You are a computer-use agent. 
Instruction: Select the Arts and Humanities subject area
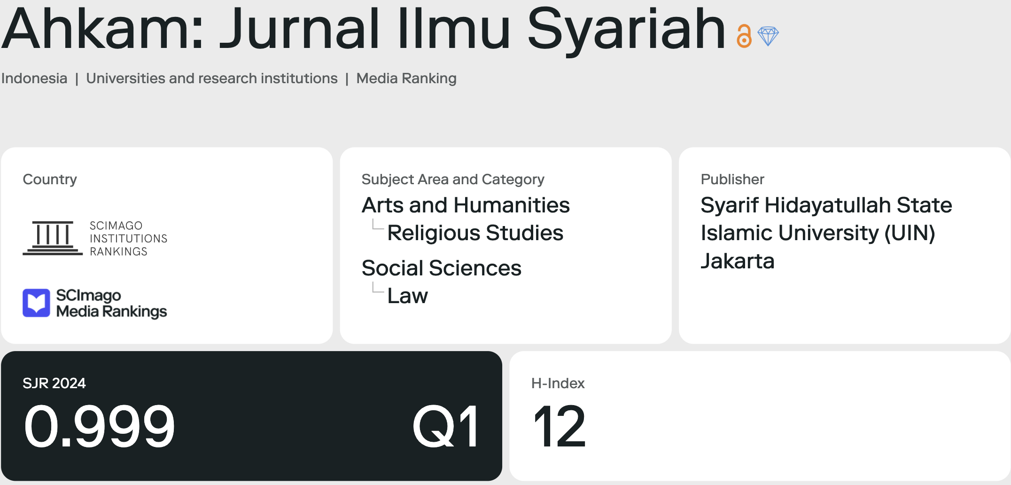tap(465, 205)
